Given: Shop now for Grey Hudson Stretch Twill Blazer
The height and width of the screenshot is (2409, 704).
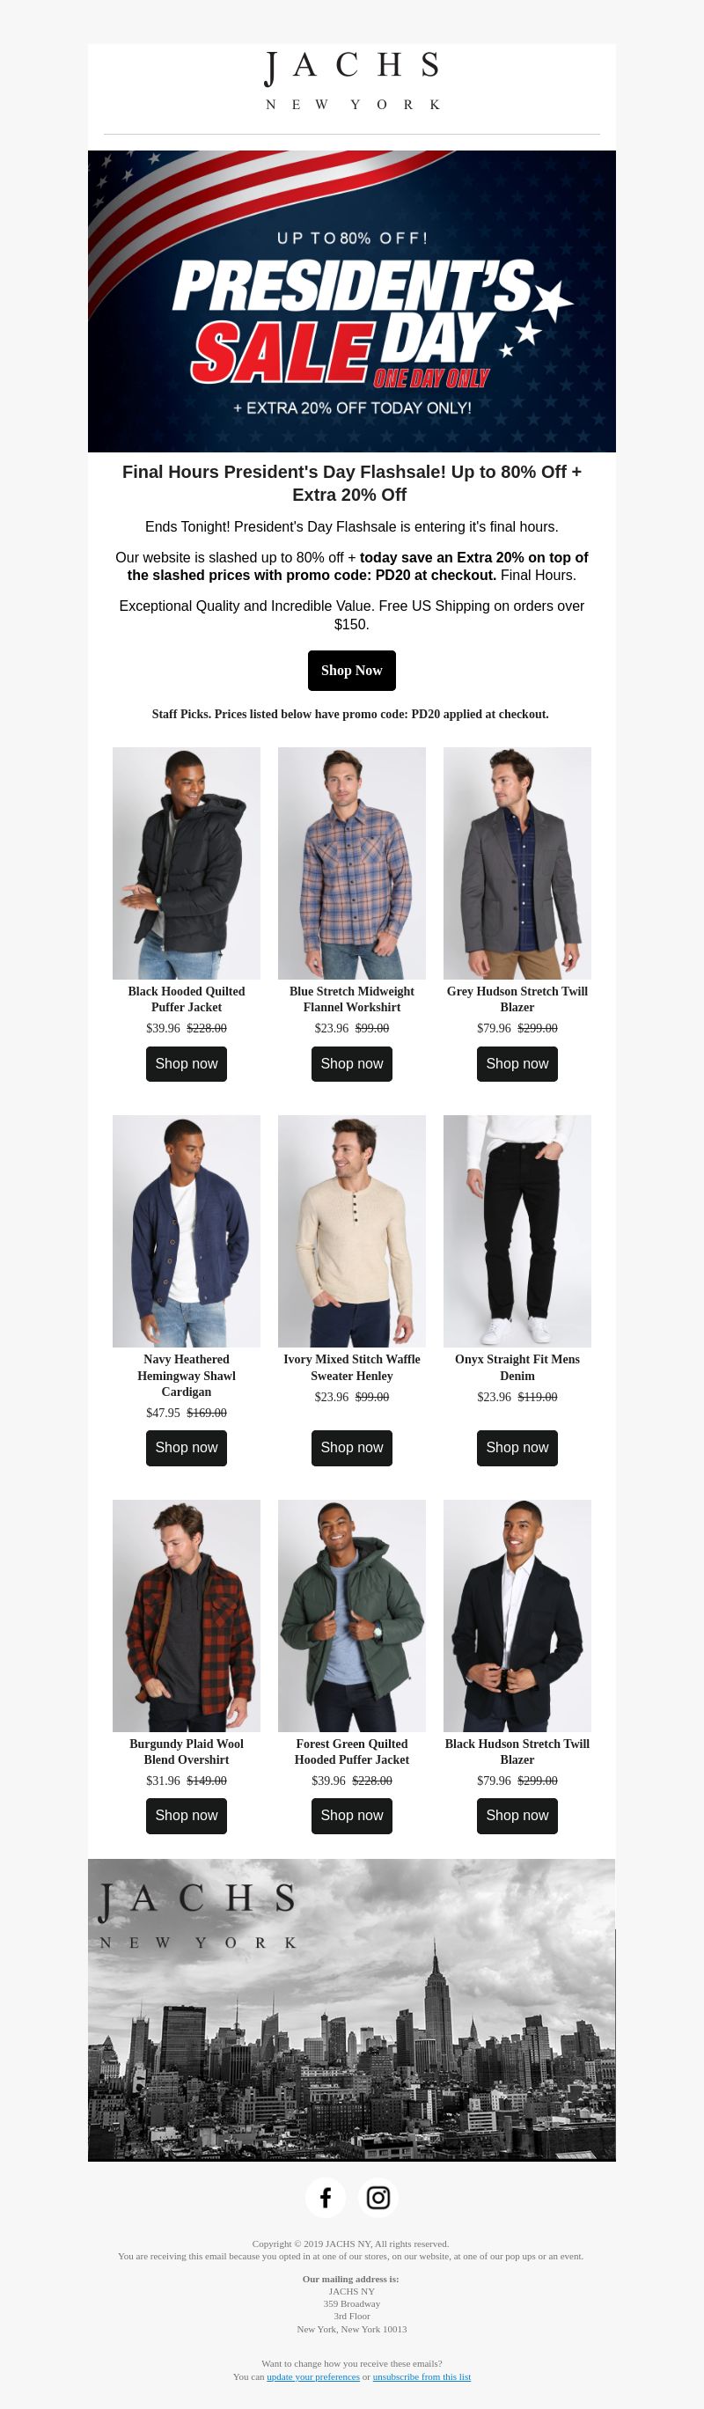Looking at the screenshot, I should (x=517, y=1064).
